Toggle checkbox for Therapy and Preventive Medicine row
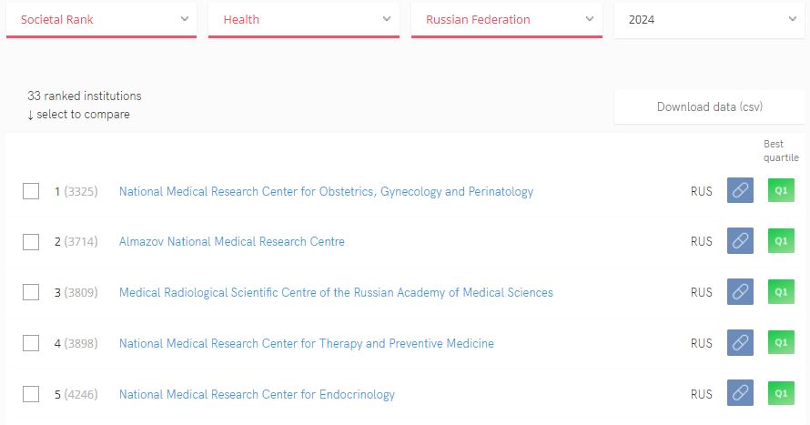 pos(31,343)
